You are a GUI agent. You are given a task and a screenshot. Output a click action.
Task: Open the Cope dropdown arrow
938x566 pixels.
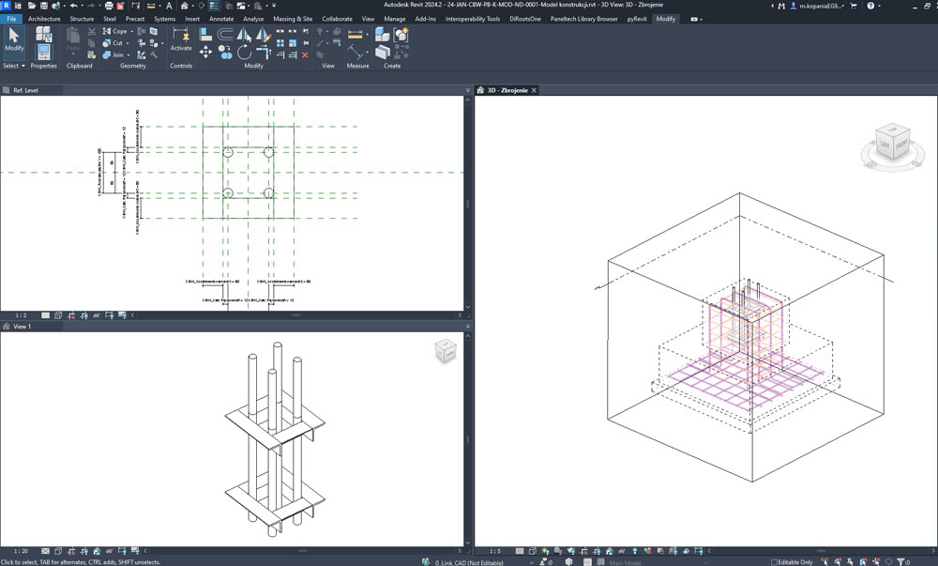[131, 31]
